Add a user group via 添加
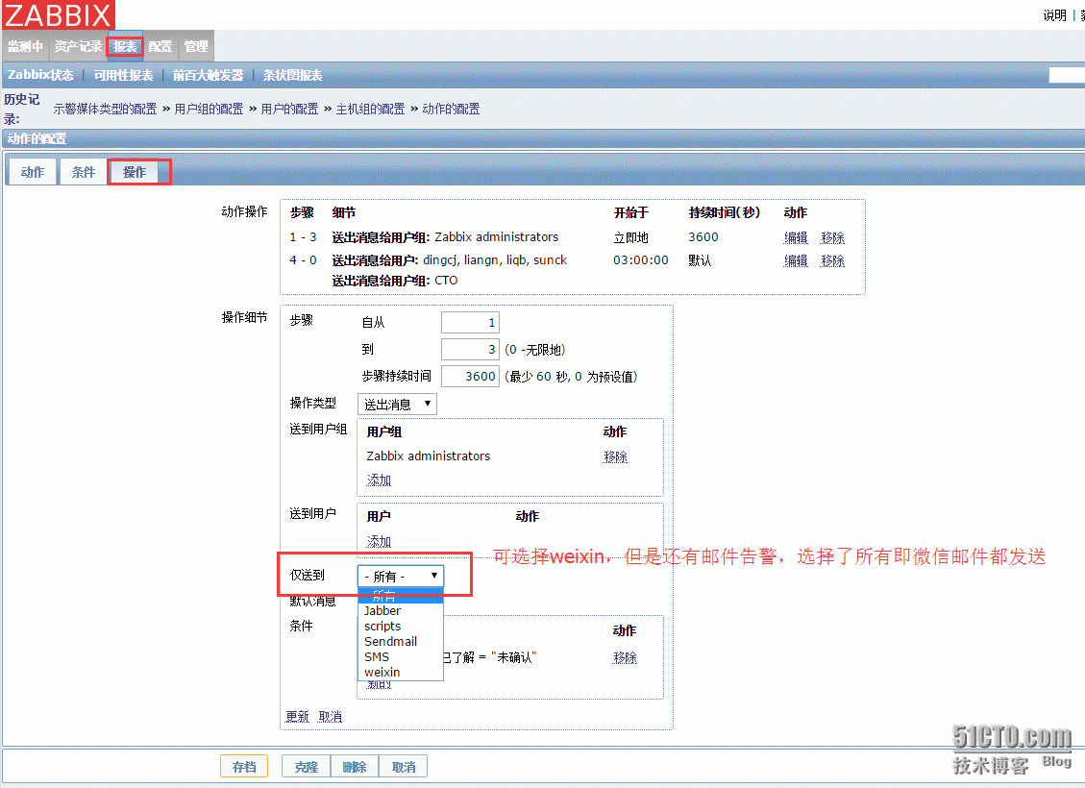This screenshot has width=1085, height=788. pos(380,480)
